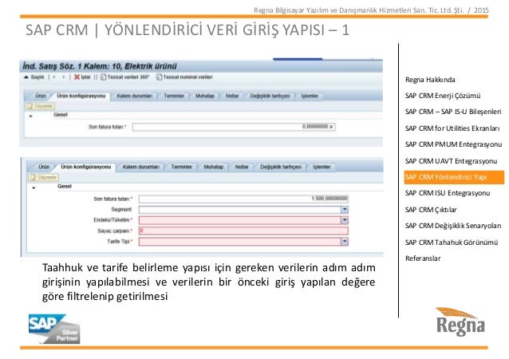Click the Endeks/Tüketim label
This screenshot has height=359, width=509.
click(113, 220)
